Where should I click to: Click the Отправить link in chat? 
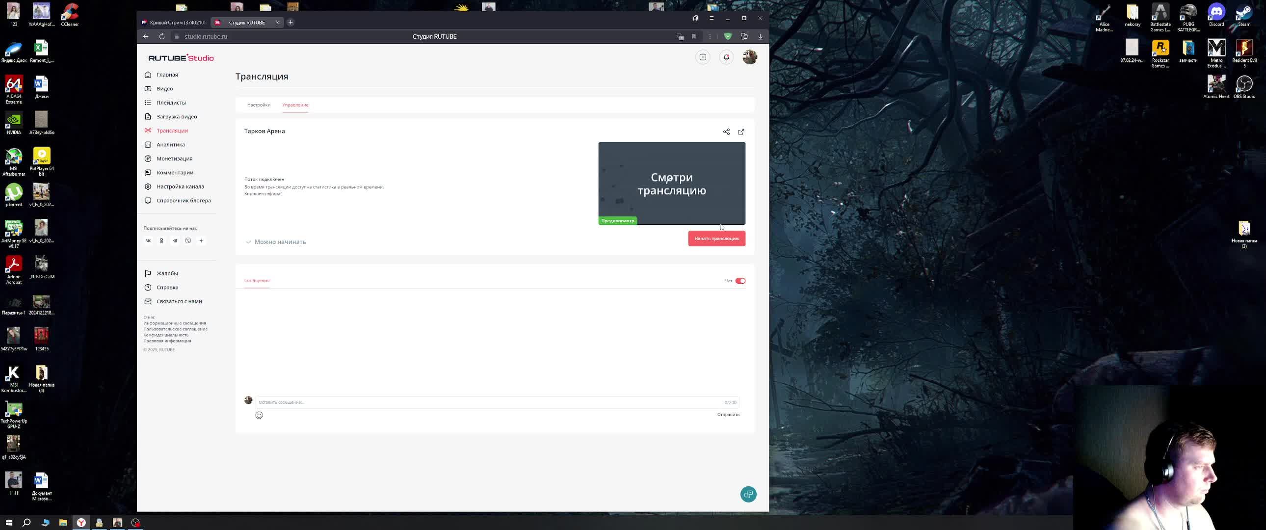point(728,415)
